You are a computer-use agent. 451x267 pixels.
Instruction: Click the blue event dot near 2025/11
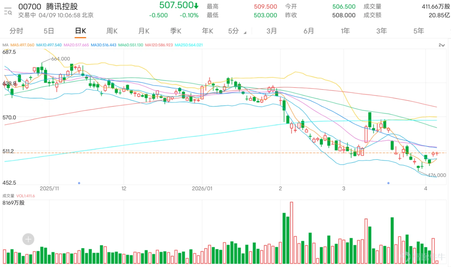79,183
